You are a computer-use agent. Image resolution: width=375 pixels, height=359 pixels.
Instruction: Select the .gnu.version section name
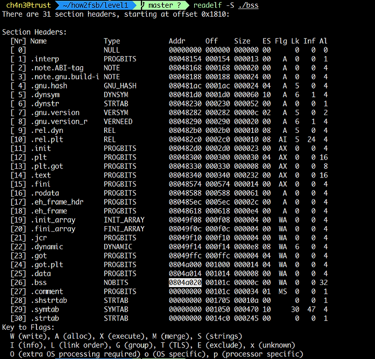point(55,113)
